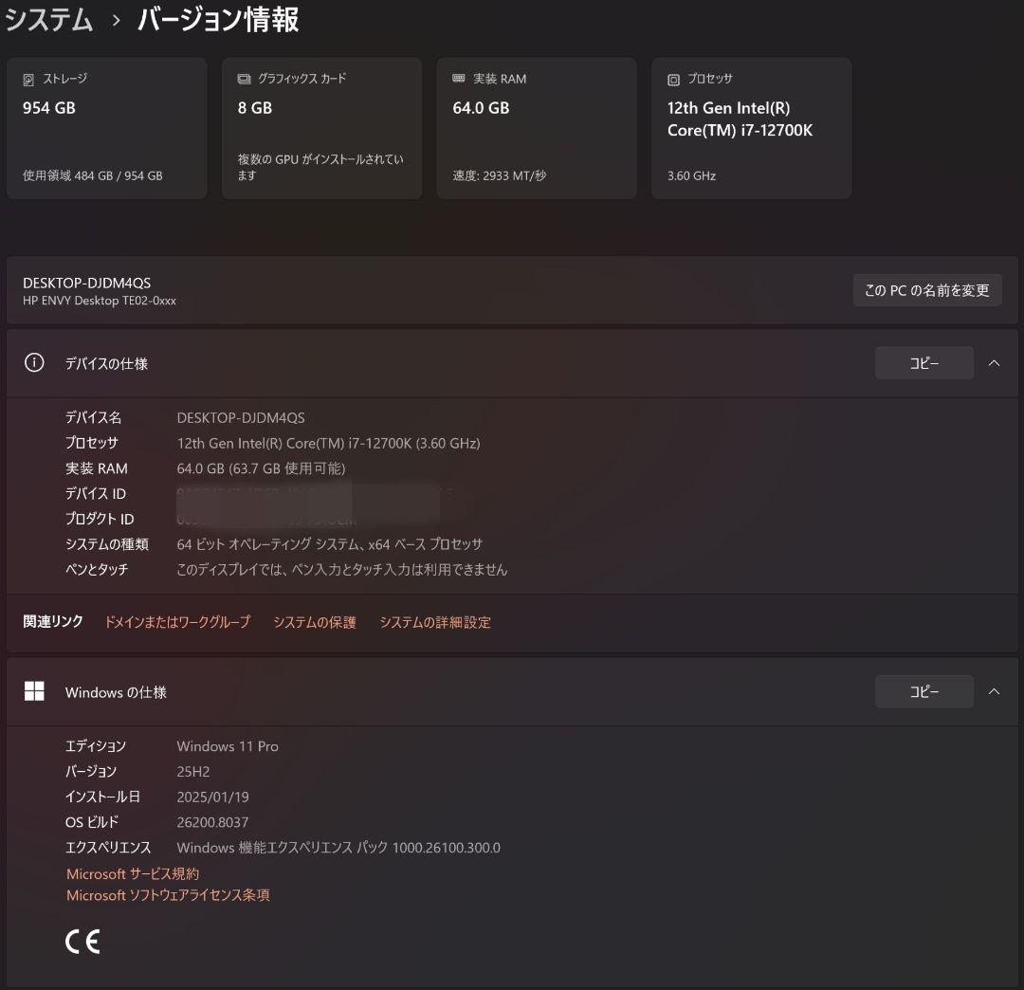This screenshot has width=1024, height=990.
Task: Open システムの詳細設定 link
Action: 435,622
